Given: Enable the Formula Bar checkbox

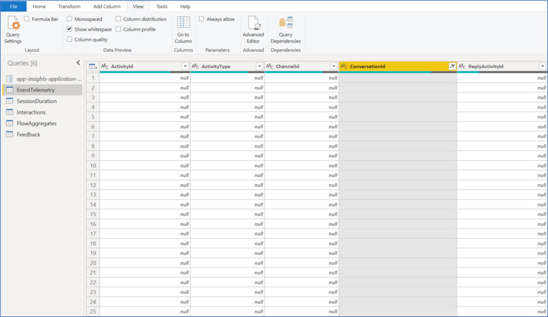Looking at the screenshot, I should pyautogui.click(x=27, y=19).
